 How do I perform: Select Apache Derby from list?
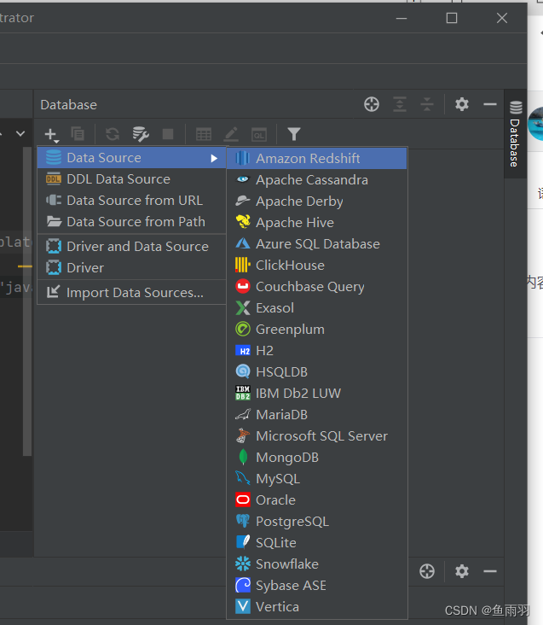pyautogui.click(x=317, y=202)
